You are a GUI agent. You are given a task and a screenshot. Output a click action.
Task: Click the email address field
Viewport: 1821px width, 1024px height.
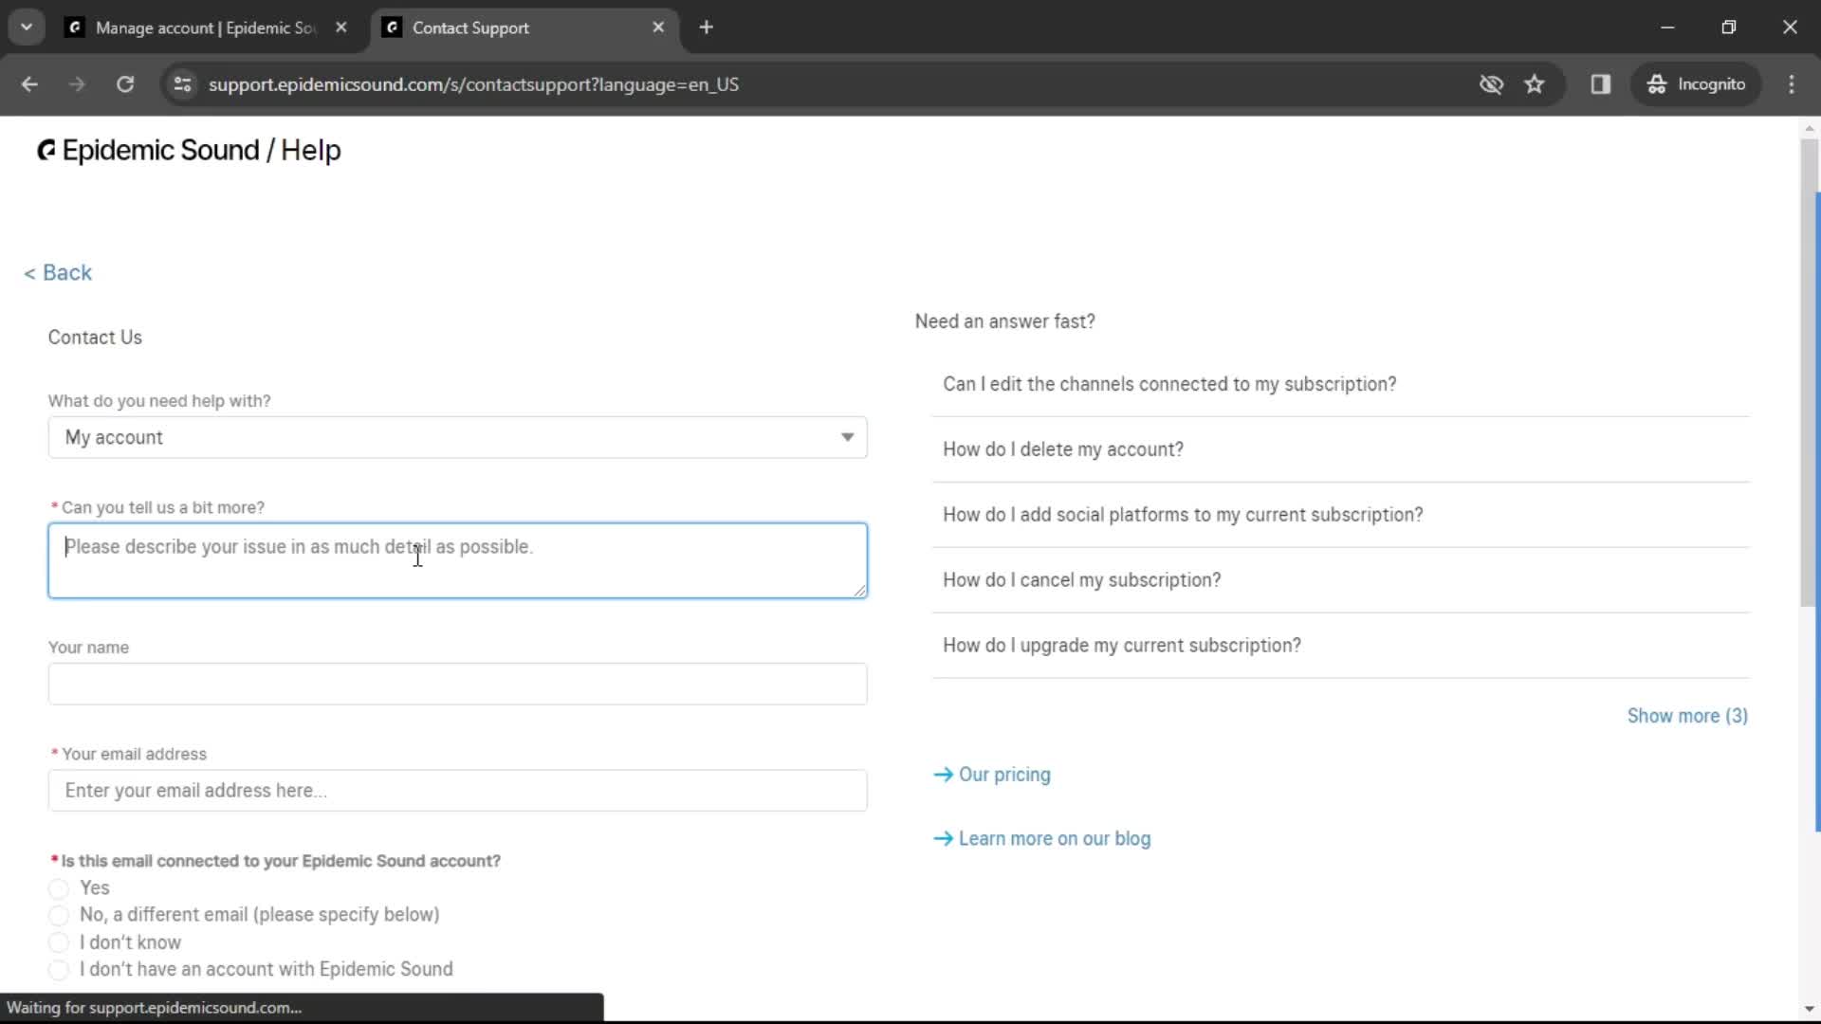pyautogui.click(x=458, y=791)
